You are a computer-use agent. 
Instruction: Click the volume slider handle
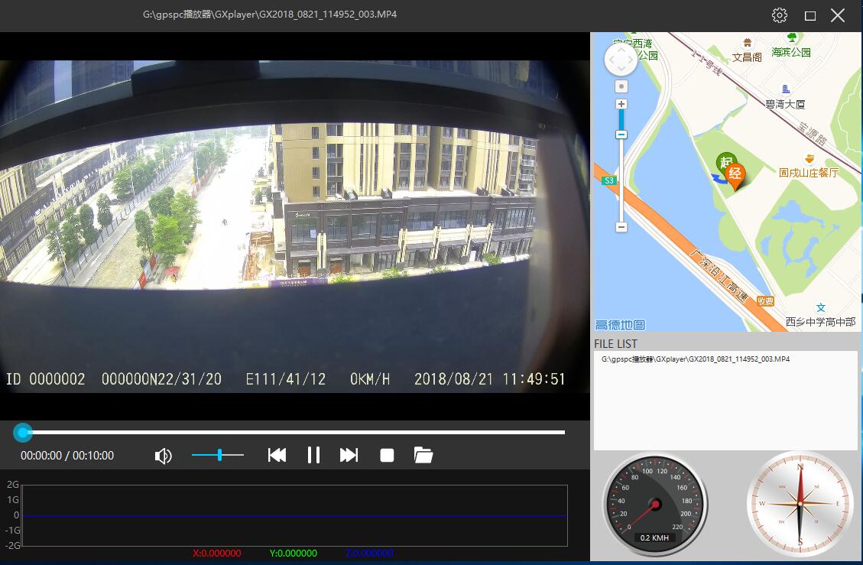pos(219,455)
